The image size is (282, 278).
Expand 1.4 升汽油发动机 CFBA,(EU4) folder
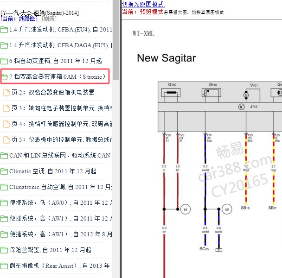pos(61,30)
